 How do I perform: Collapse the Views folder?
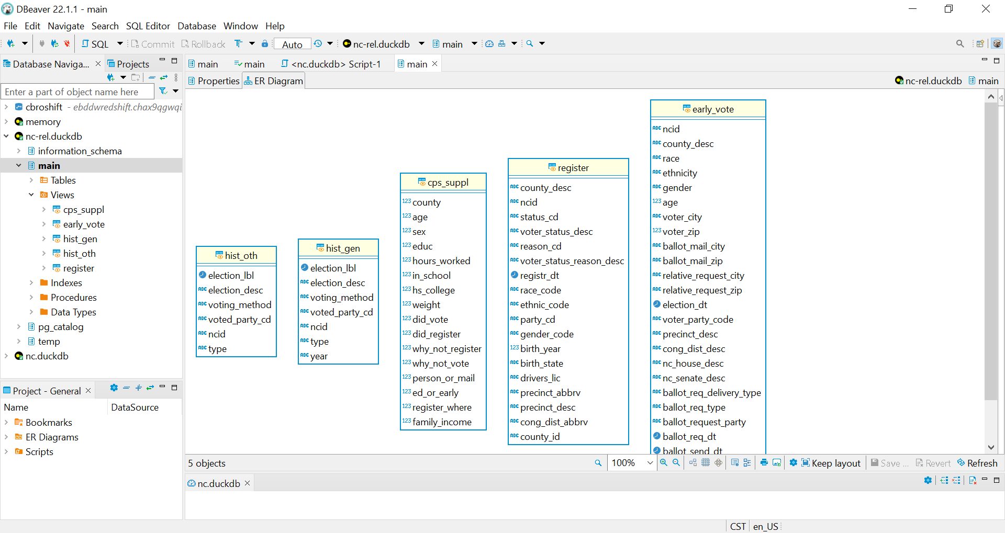[x=31, y=195]
